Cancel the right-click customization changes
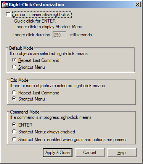 coord(90,153)
